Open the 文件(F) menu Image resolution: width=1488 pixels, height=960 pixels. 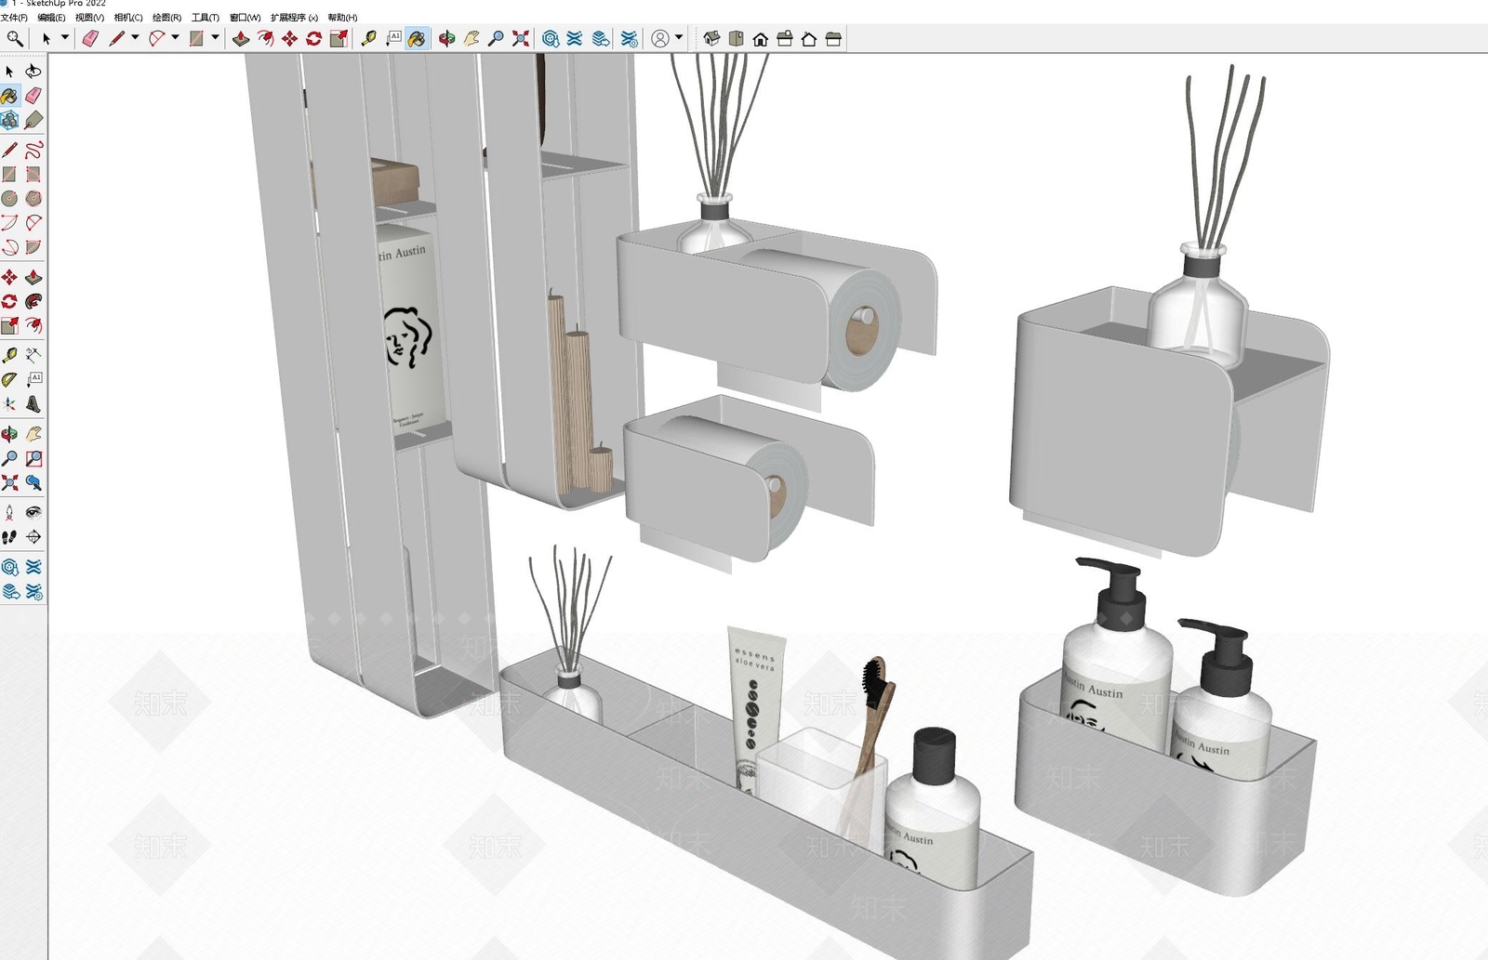coord(14,18)
